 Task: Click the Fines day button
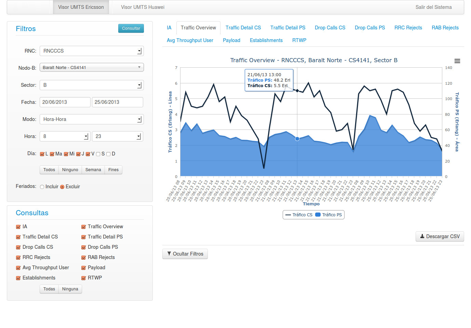113,170
